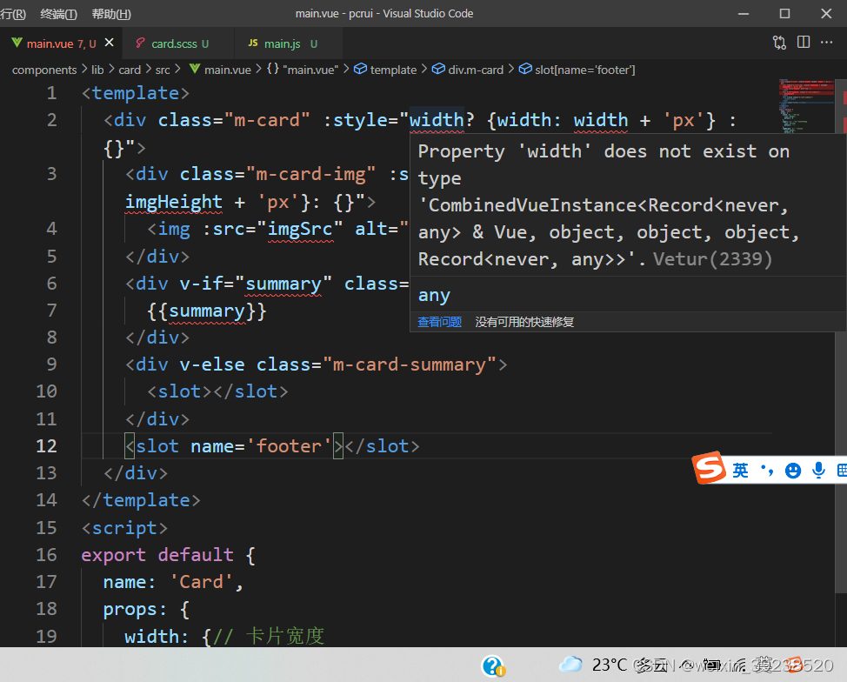Split the editor to the right

point(804,42)
